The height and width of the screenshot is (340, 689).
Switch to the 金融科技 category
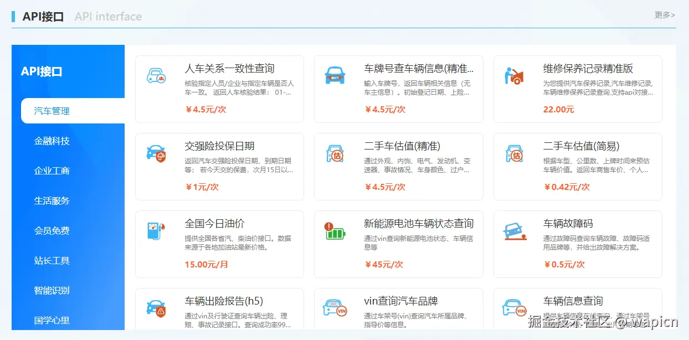[x=51, y=141]
